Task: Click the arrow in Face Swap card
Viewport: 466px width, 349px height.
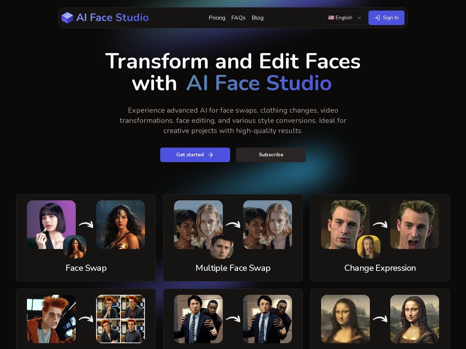Action: coord(86,225)
